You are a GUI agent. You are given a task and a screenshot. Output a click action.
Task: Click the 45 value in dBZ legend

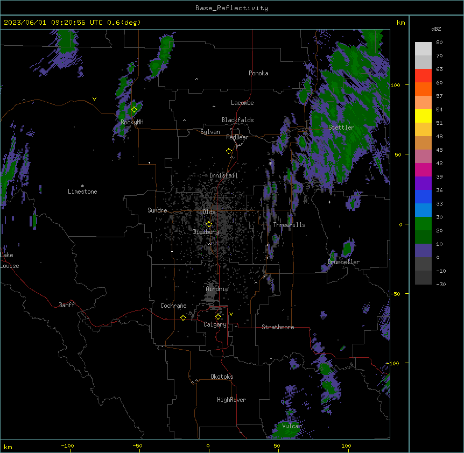(439, 150)
